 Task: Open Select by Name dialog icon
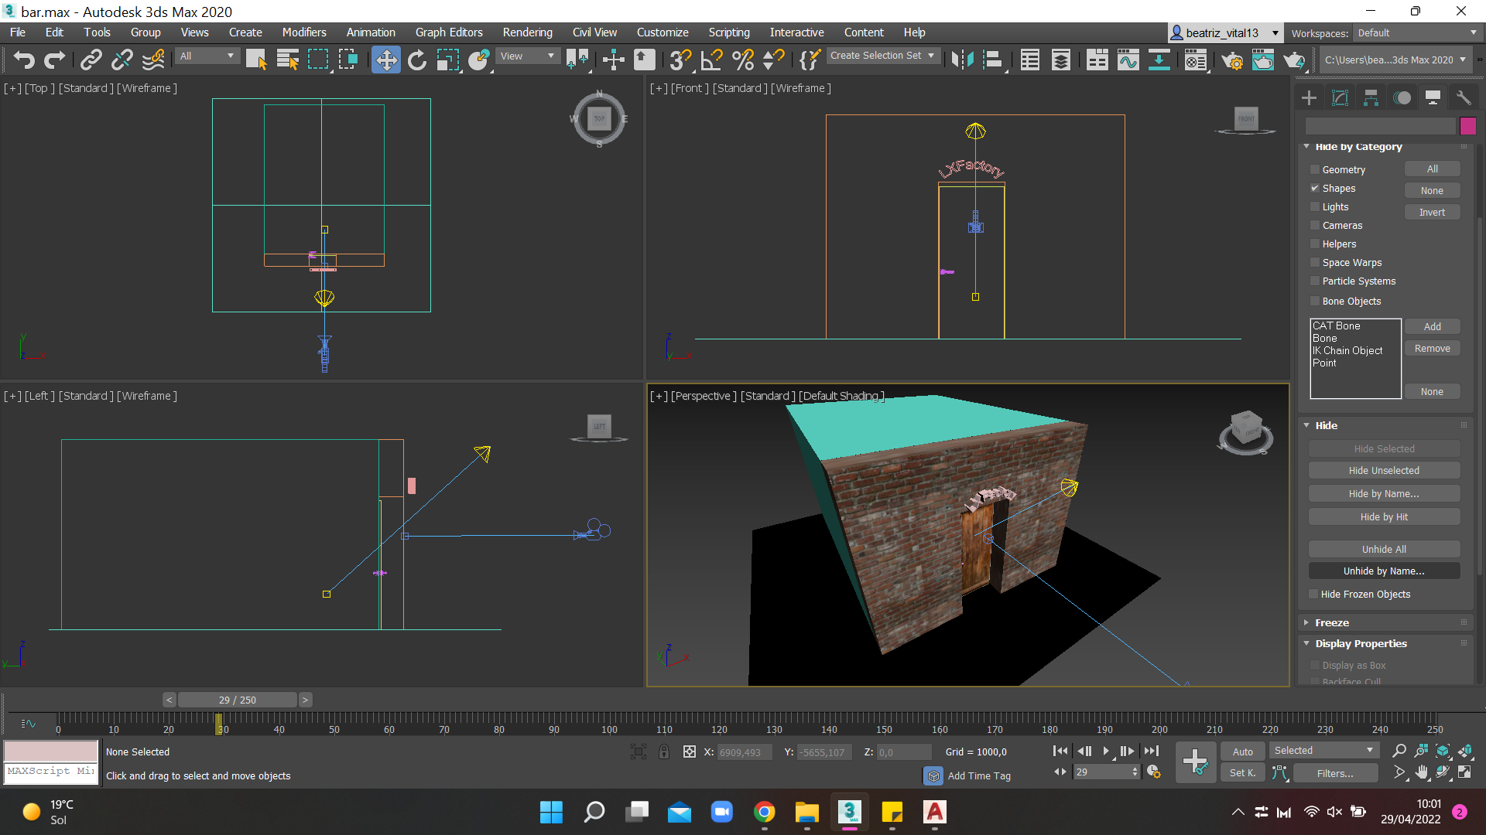point(287,60)
